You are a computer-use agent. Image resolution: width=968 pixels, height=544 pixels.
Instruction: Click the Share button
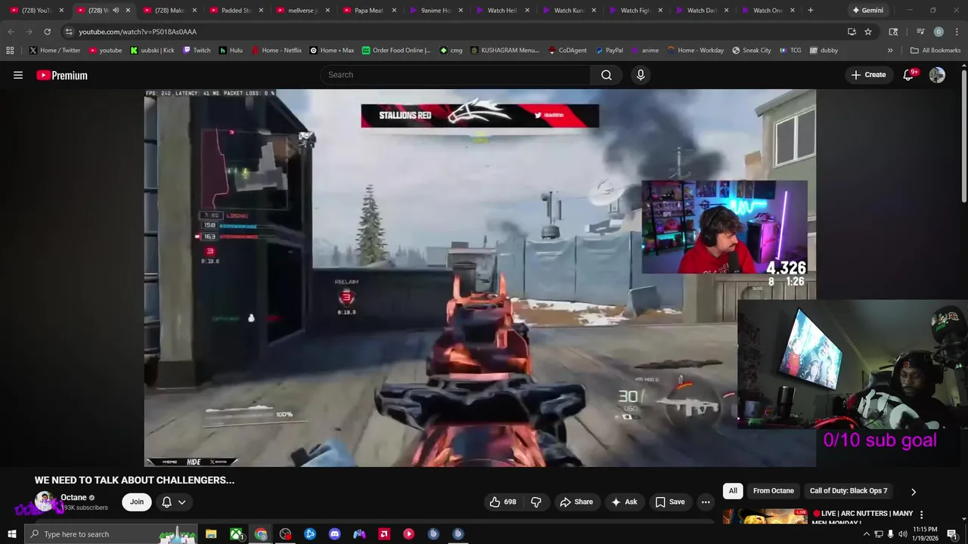[576, 502]
